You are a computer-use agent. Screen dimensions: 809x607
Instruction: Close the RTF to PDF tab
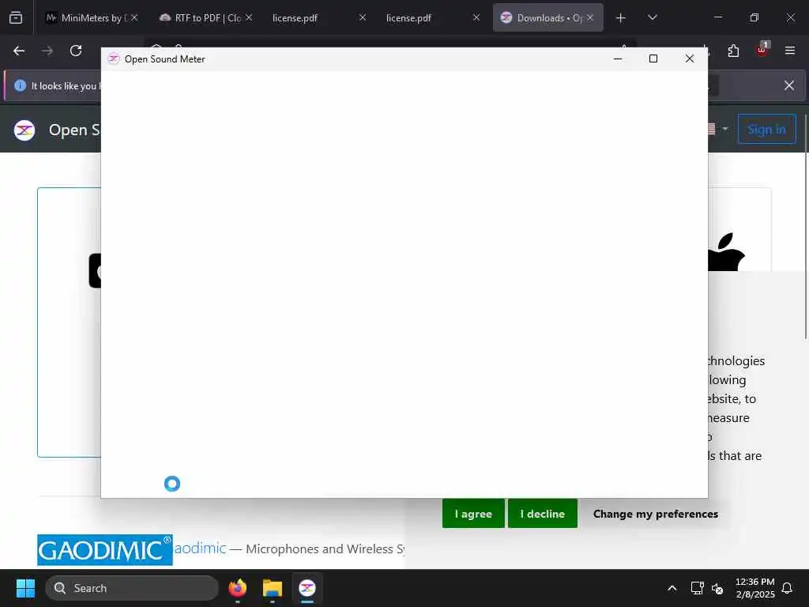(249, 17)
